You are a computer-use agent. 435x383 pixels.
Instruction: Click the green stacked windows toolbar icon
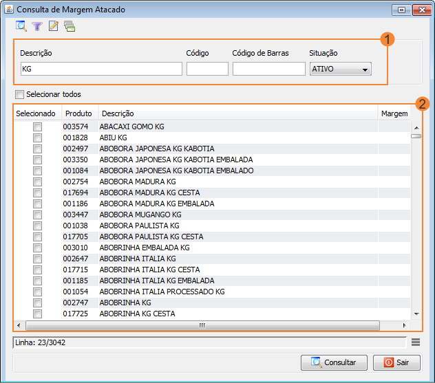pyautogui.click(x=70, y=26)
